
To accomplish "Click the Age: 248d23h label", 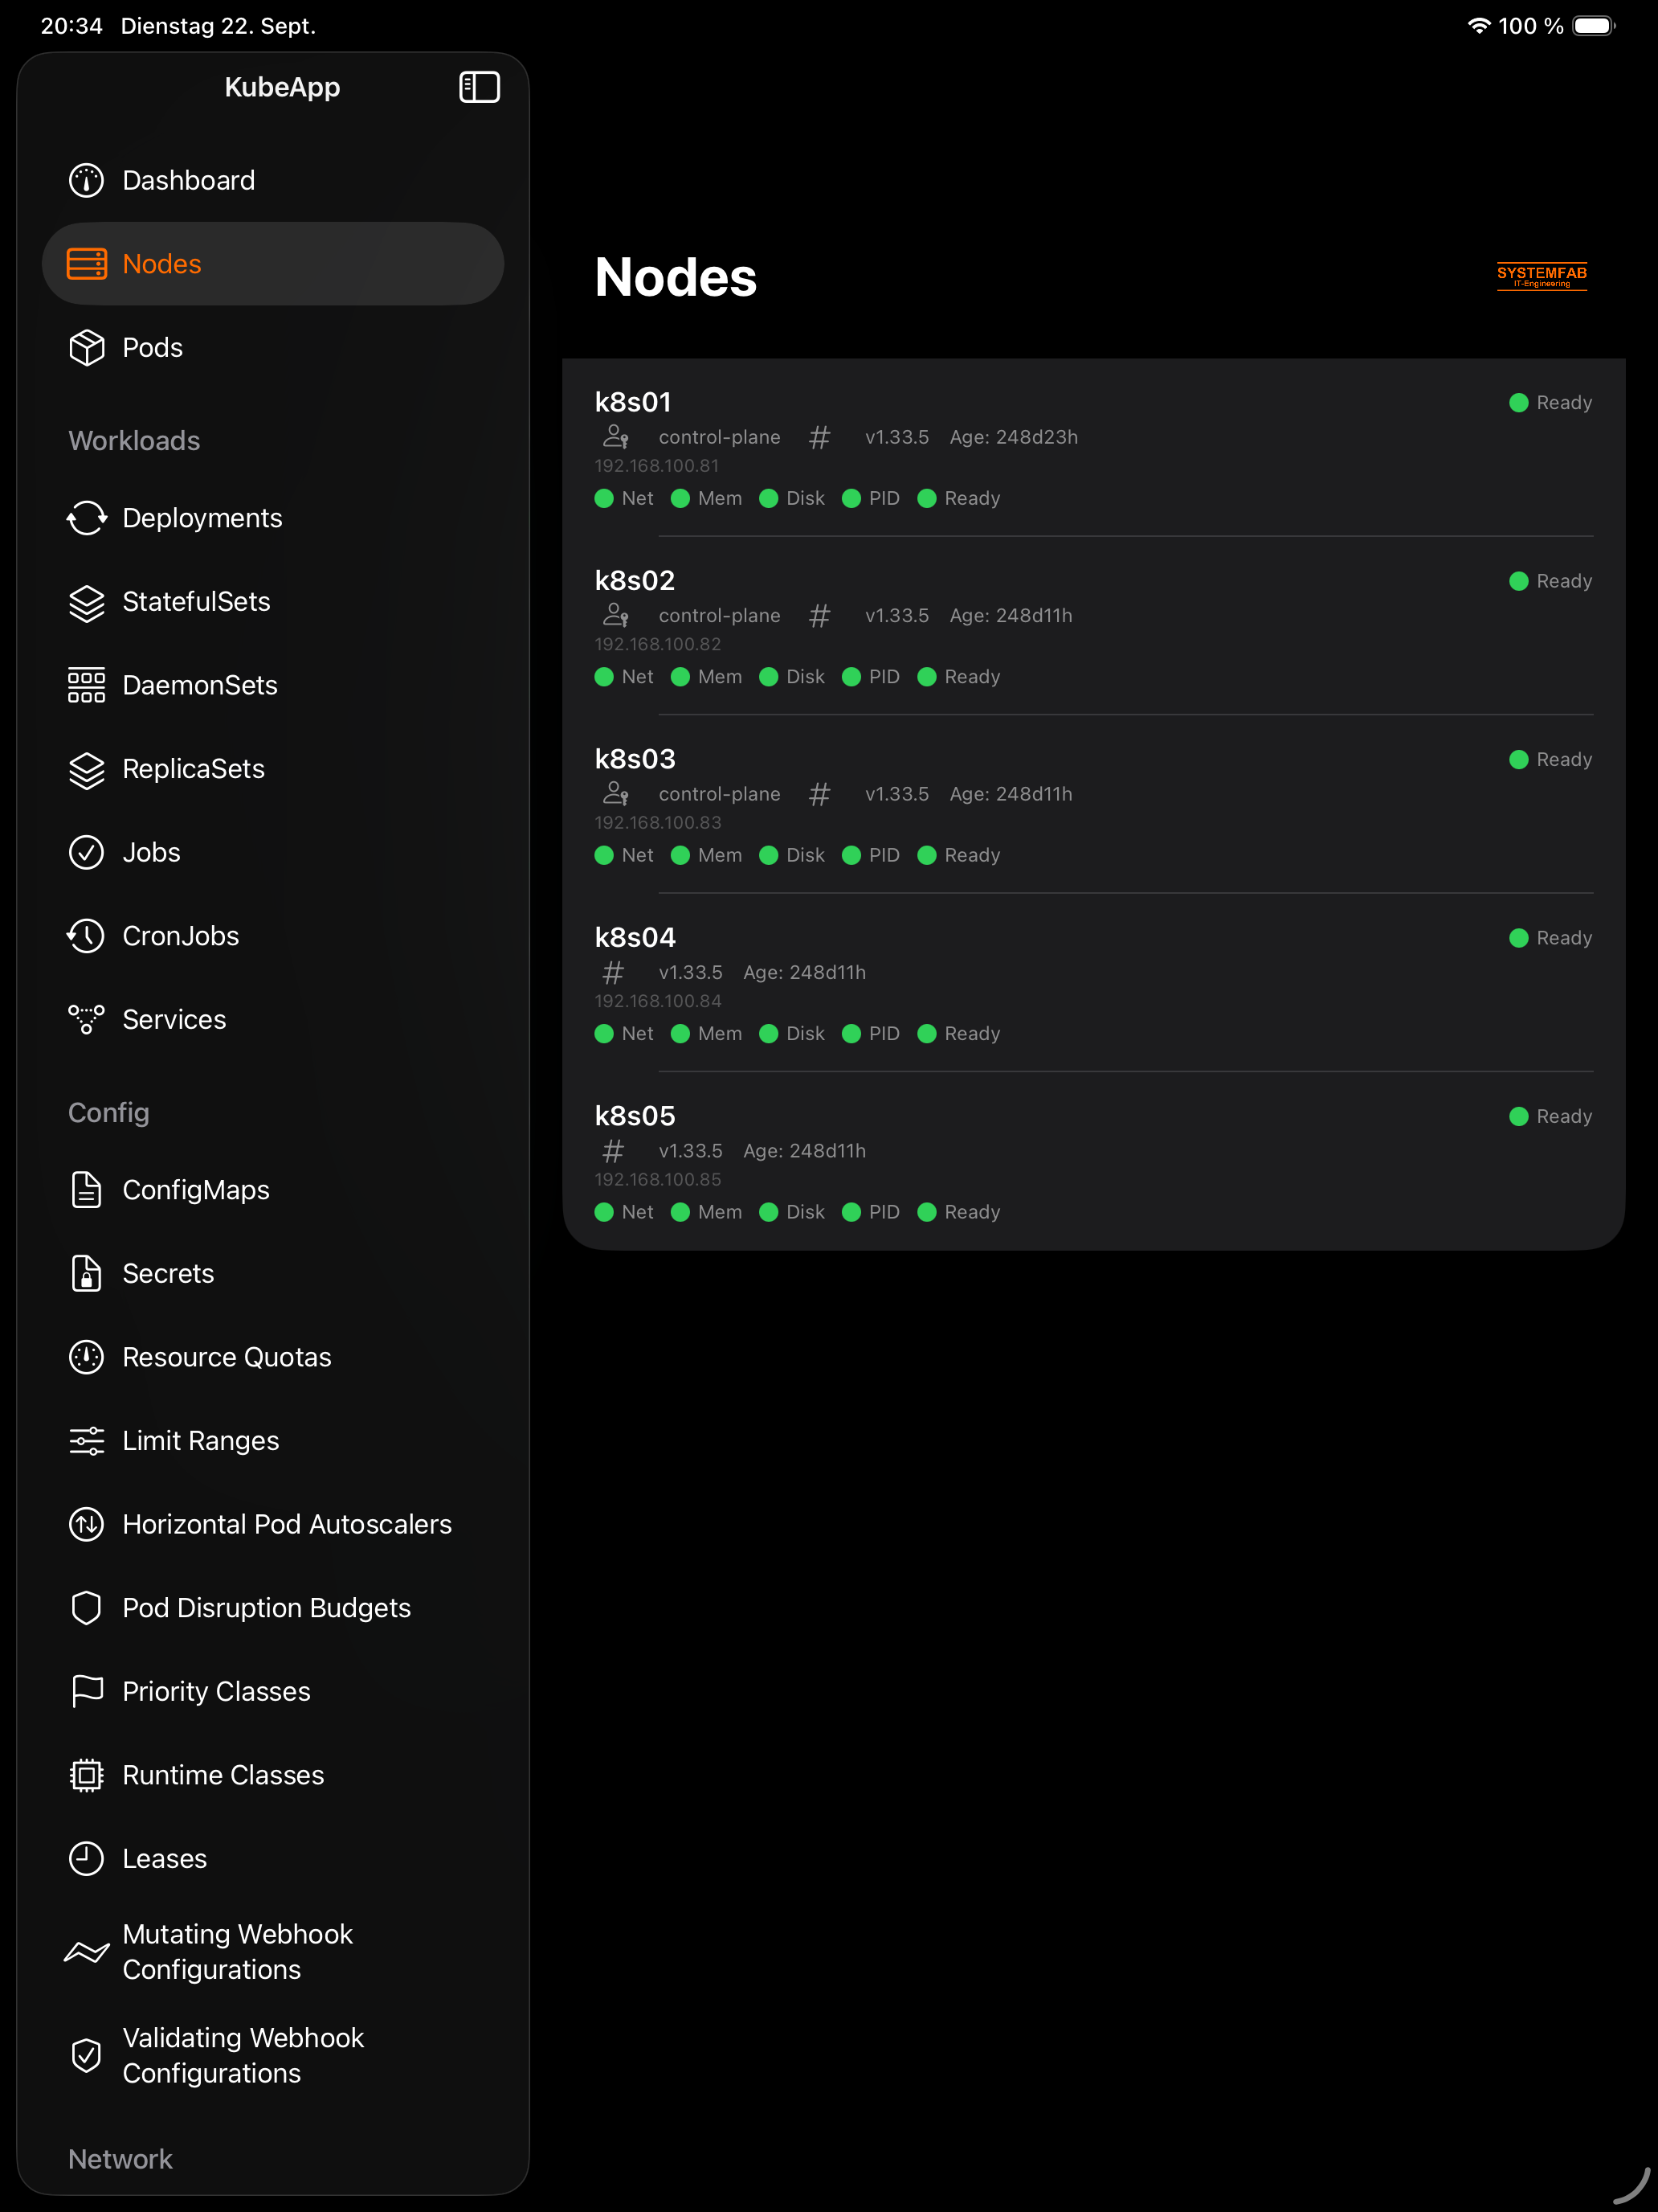I will click(1014, 437).
